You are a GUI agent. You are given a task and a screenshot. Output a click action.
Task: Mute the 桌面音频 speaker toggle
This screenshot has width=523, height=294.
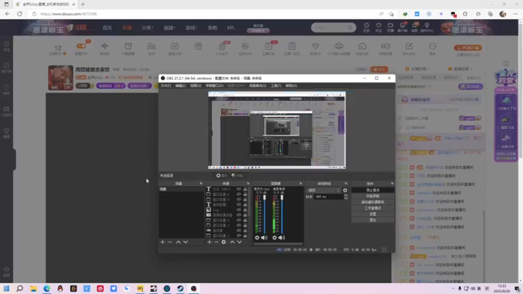[282, 238]
